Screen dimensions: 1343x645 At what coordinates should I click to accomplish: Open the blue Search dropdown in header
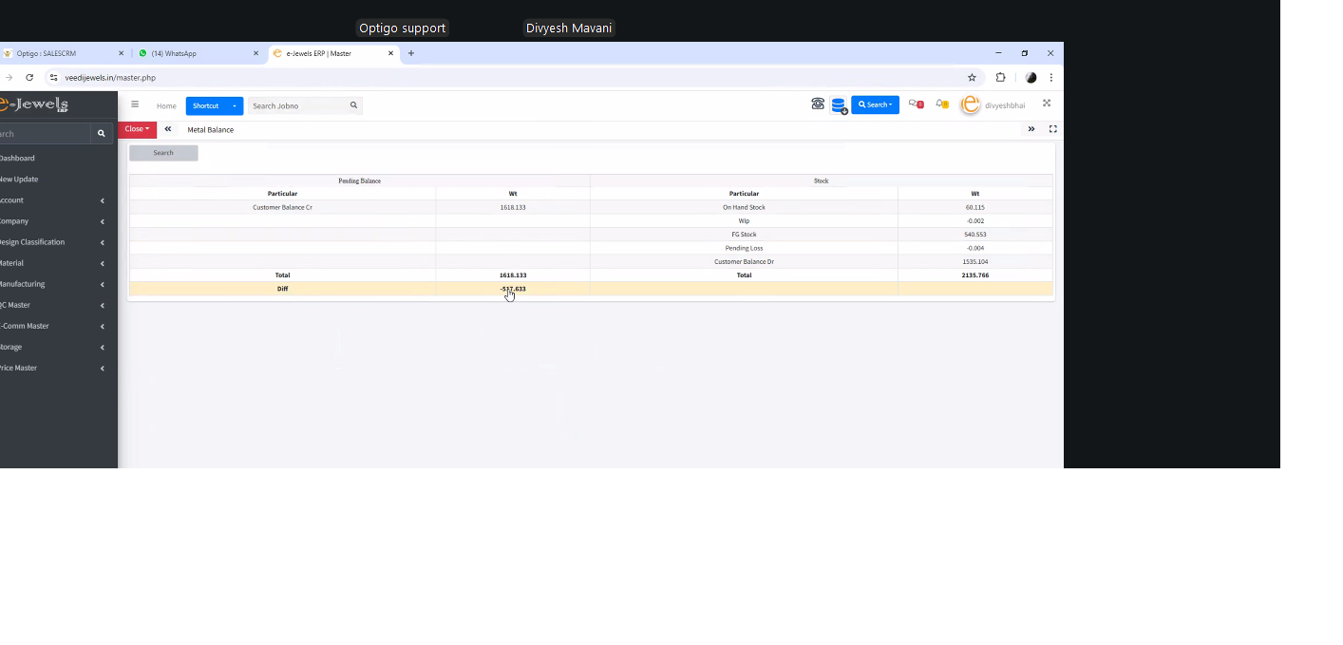click(875, 104)
